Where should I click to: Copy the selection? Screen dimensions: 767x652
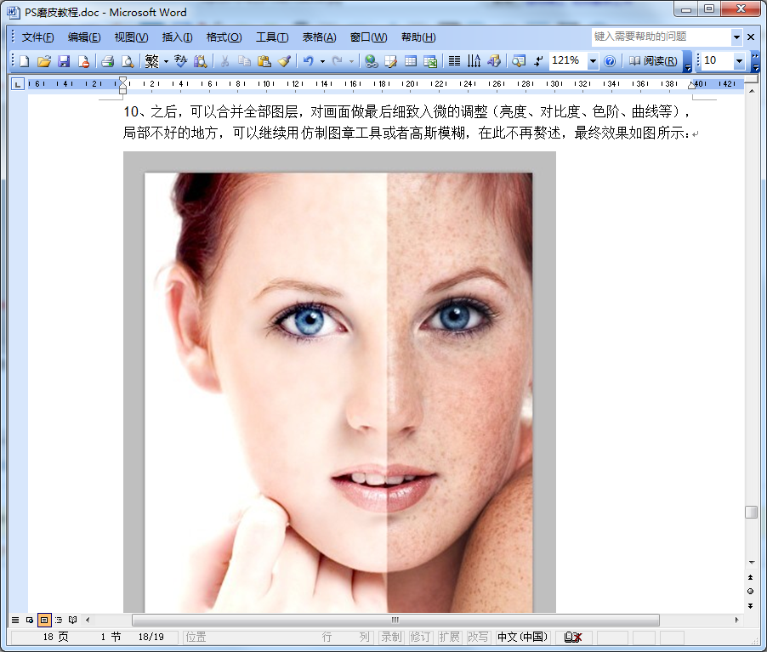coord(244,61)
